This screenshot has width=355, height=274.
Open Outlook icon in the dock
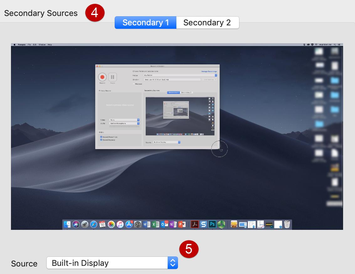[164, 225]
